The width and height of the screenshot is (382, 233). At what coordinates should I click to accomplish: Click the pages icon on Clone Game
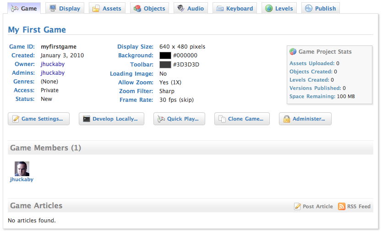[222, 119]
